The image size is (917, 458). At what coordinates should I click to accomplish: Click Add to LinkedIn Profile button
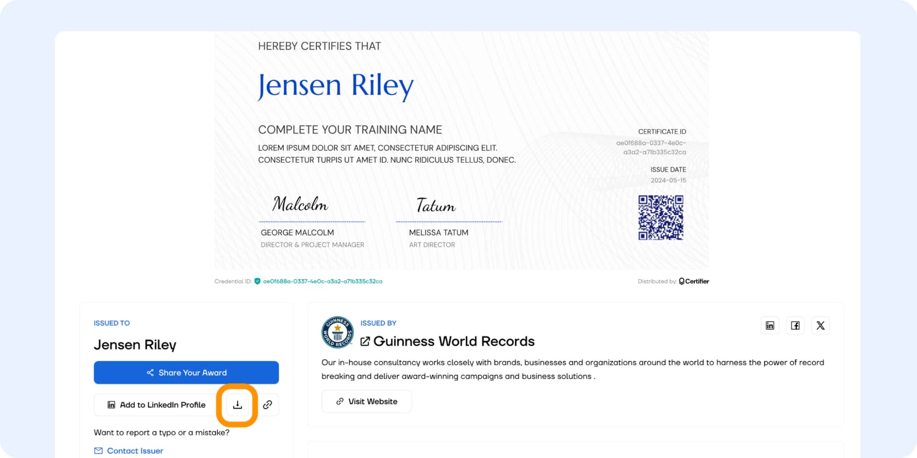point(157,405)
